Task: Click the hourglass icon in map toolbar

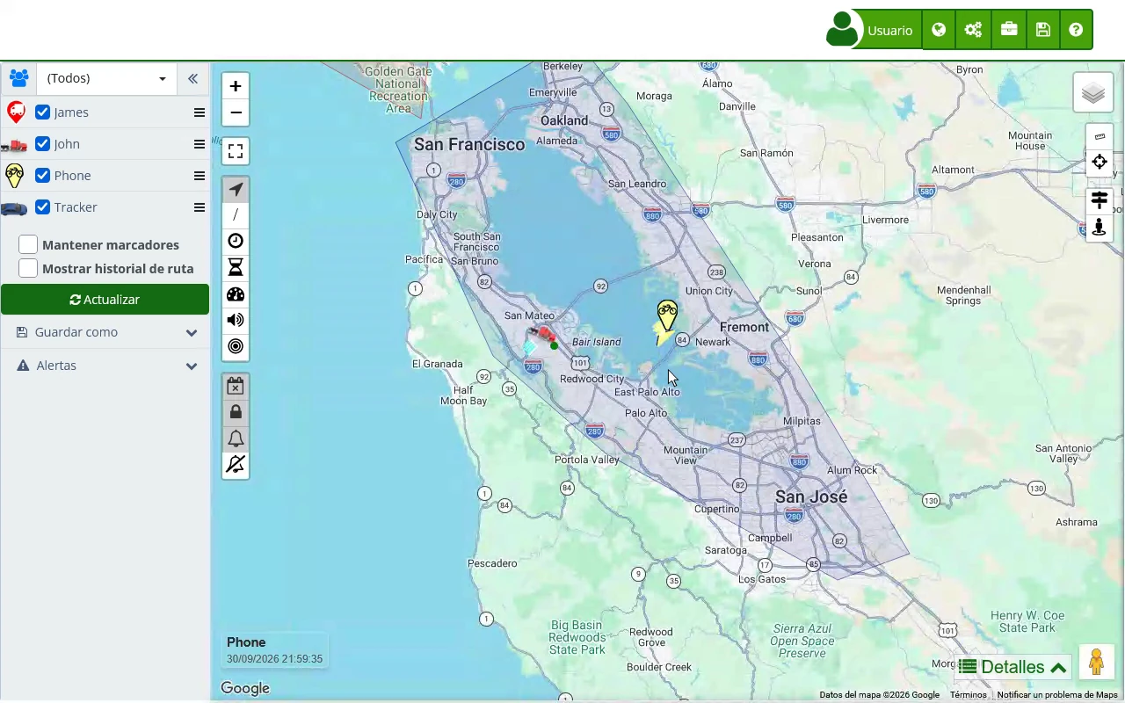Action: click(236, 268)
